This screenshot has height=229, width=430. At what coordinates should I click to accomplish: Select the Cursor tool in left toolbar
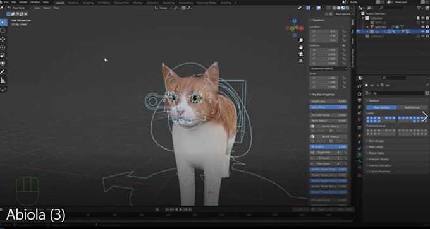point(3,30)
